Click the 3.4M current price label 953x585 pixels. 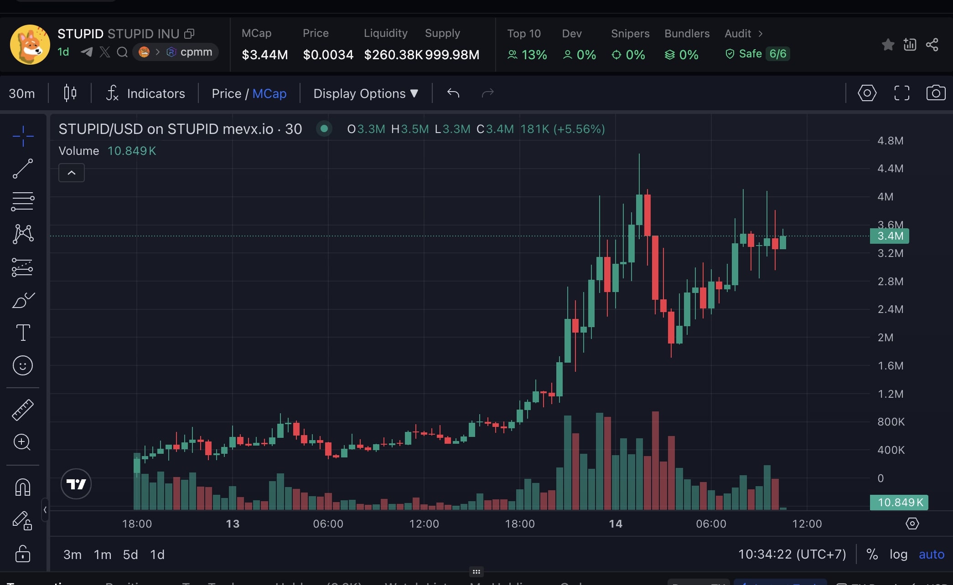[890, 236]
